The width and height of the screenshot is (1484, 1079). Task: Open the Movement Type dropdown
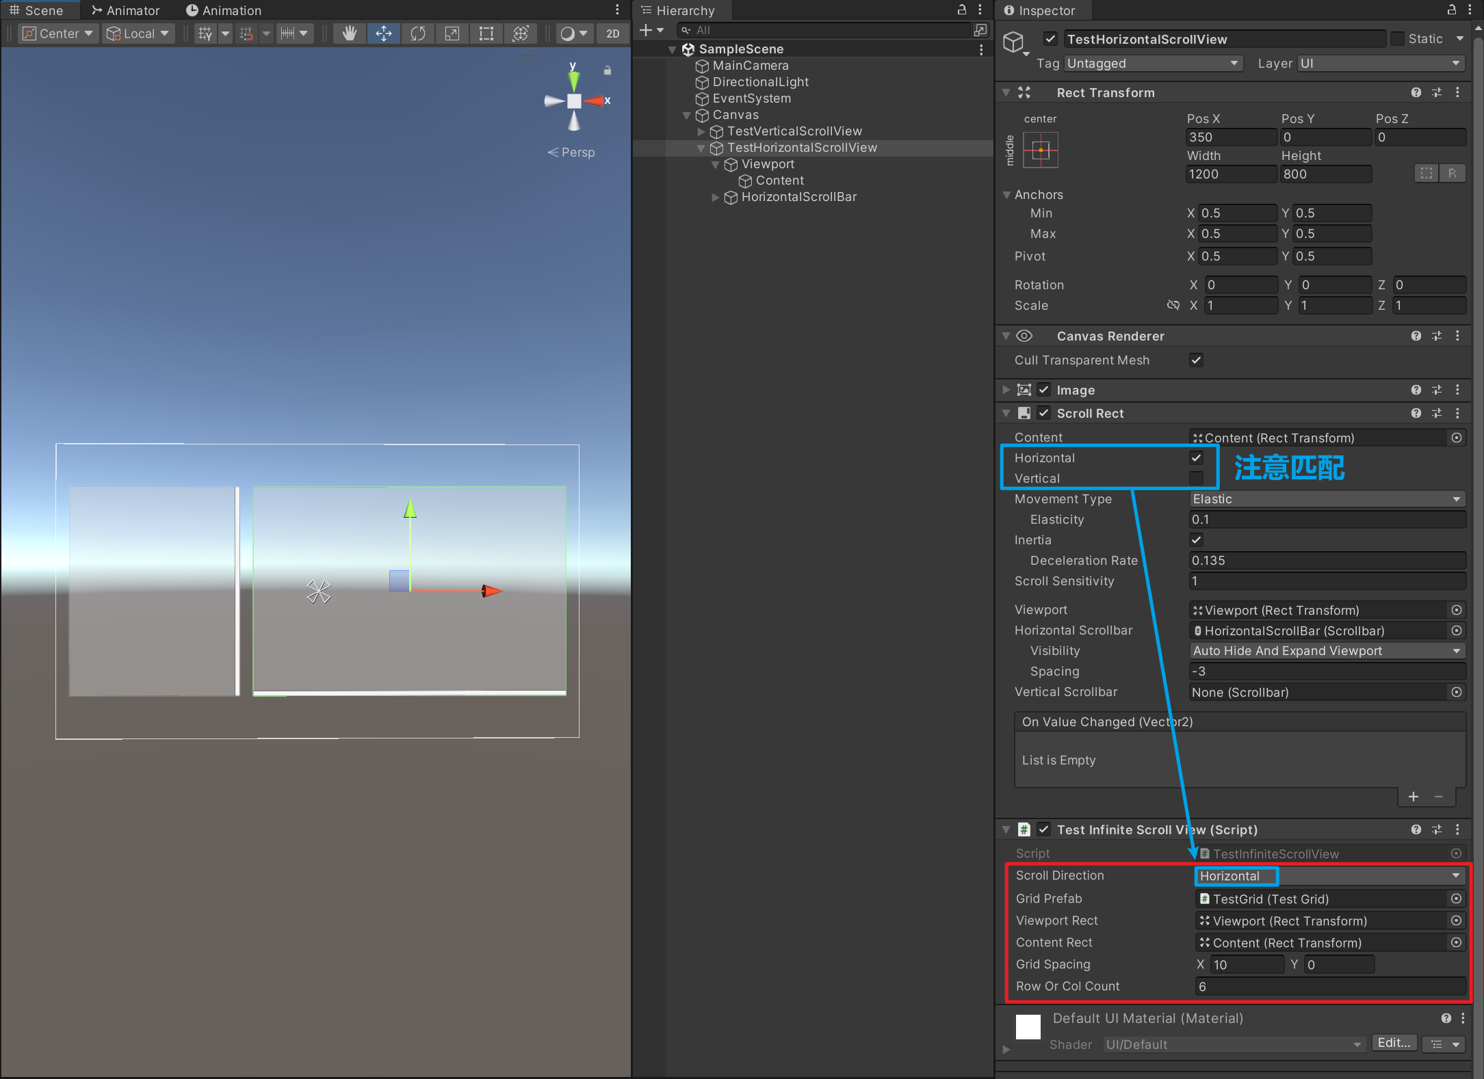[x=1326, y=498]
